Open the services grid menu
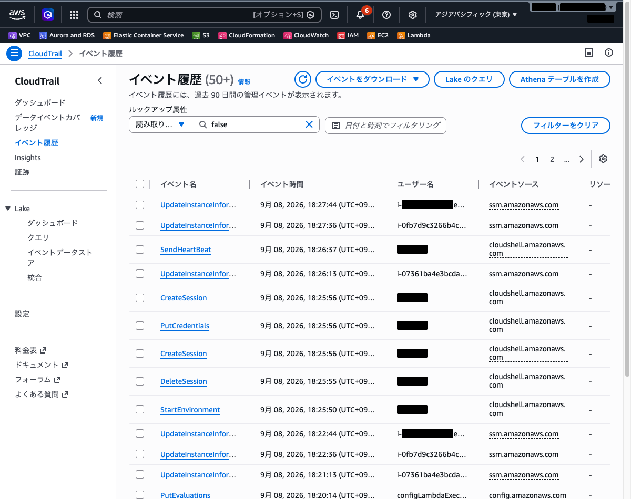Image resolution: width=631 pixels, height=499 pixels. (74, 15)
